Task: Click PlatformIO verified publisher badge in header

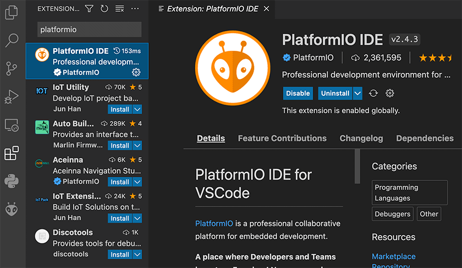Action: 286,58
